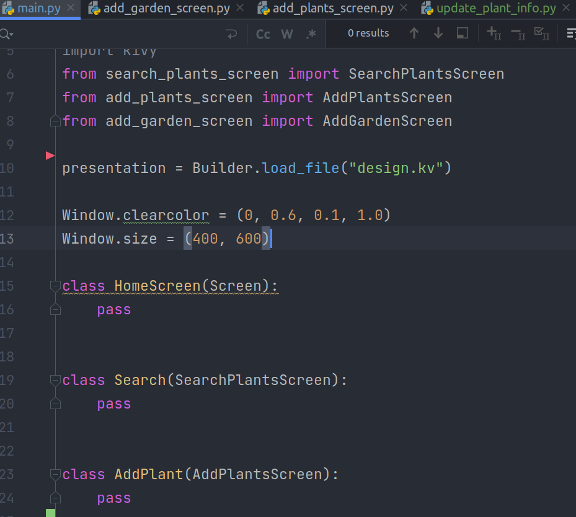This screenshot has height=517, width=576.
Task: Click 'Search' class name on line 19
Action: tap(140, 380)
